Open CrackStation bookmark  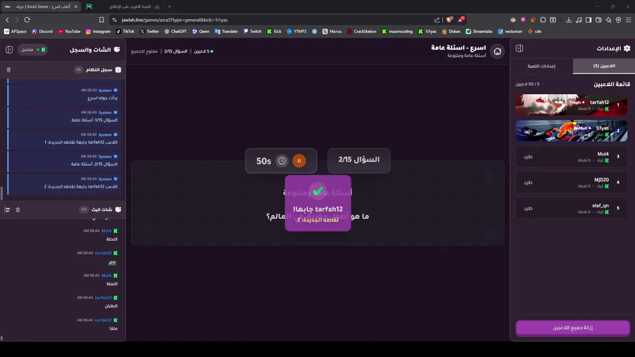(362, 31)
